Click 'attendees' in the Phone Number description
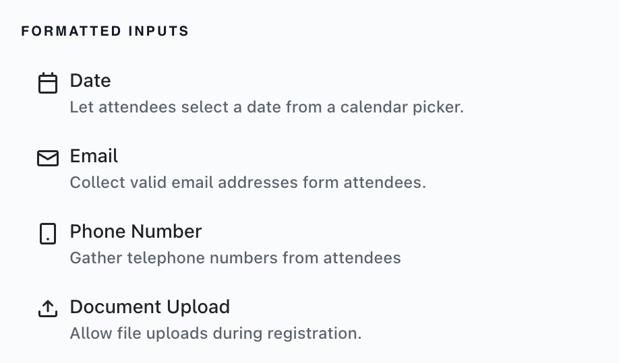Image resolution: width=619 pixels, height=363 pixels. tap(362, 258)
